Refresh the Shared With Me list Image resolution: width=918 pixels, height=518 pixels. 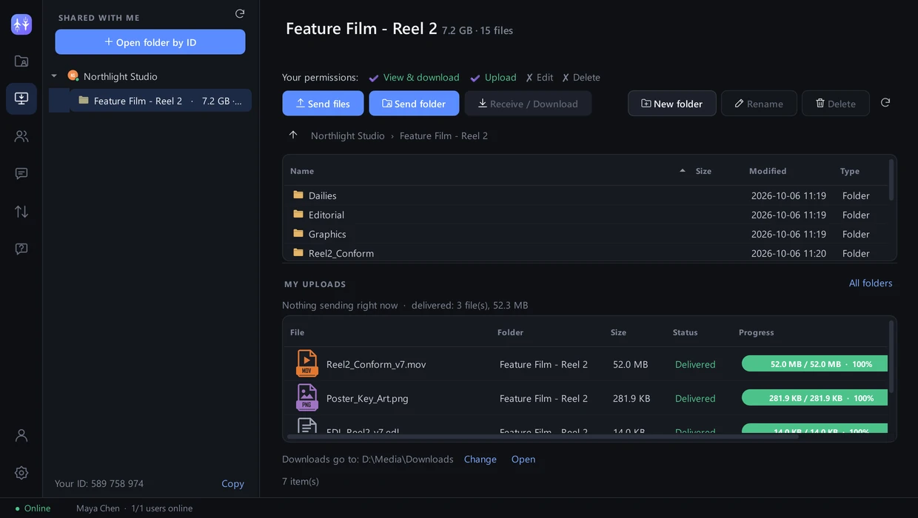point(240,13)
